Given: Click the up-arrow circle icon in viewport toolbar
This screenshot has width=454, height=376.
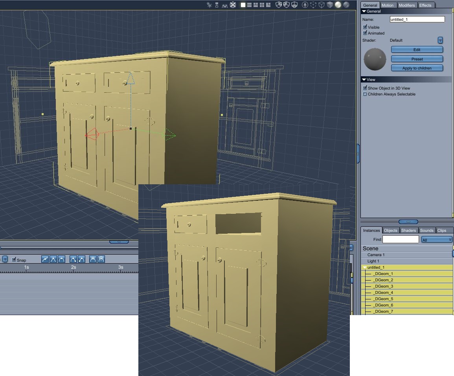Looking at the screenshot, I should pos(305,5).
